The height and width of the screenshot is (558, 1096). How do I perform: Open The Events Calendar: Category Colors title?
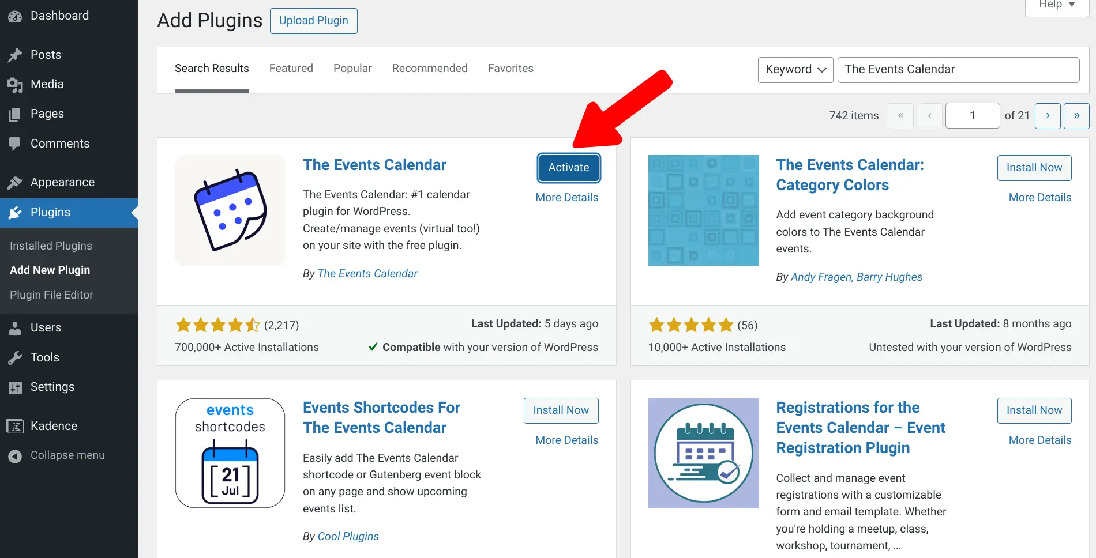click(850, 175)
